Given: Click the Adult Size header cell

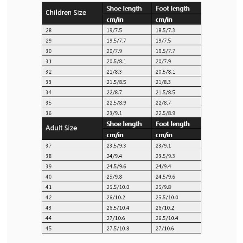Looking at the screenshot, I should point(72,128).
